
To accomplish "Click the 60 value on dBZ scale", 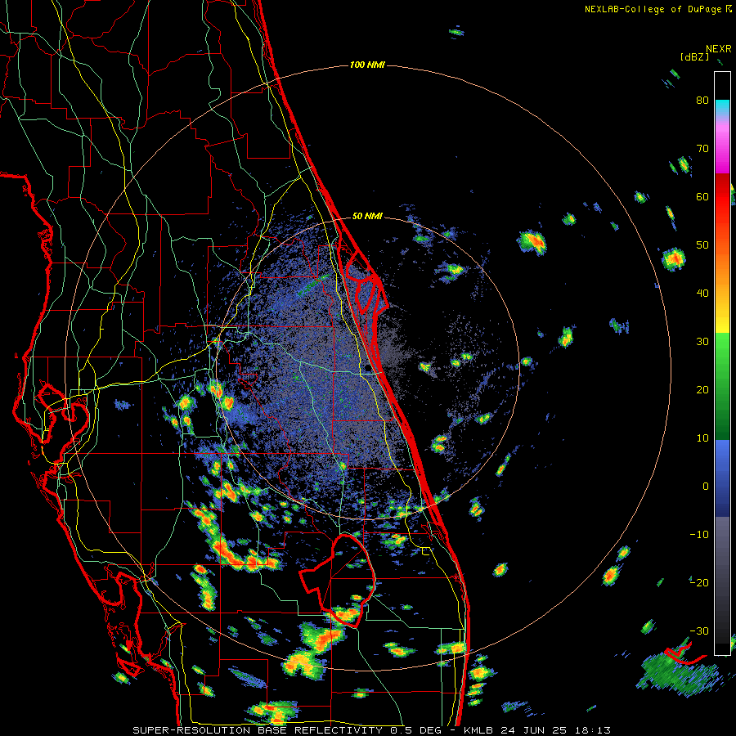I will (702, 197).
